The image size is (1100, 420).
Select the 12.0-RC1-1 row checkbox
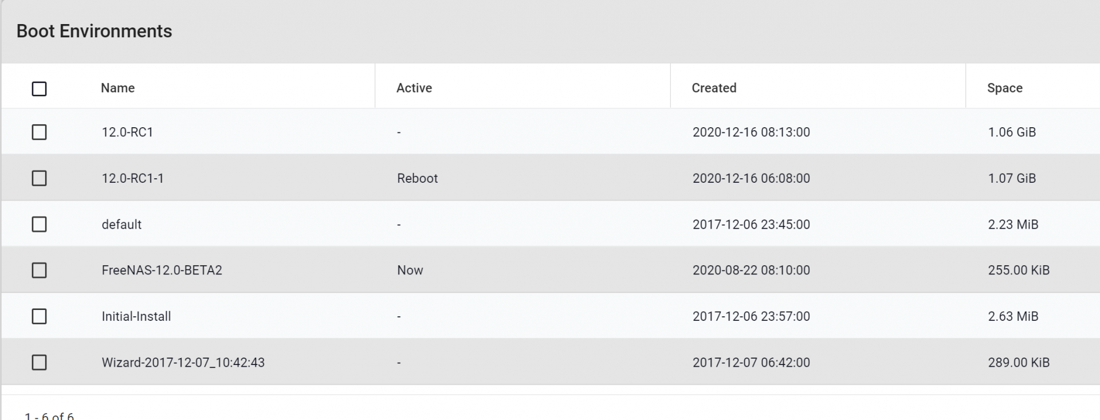tap(39, 178)
